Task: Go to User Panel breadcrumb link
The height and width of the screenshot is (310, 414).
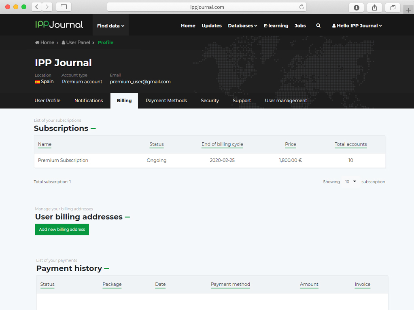Action: point(78,42)
